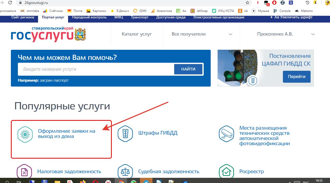Switch to the Народный контроль tab

pos(89,17)
